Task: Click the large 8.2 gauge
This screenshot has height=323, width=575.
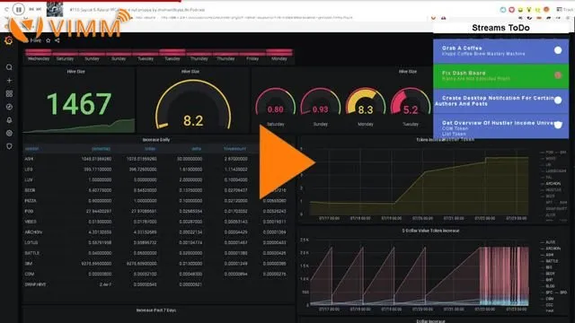Action: coord(193,104)
